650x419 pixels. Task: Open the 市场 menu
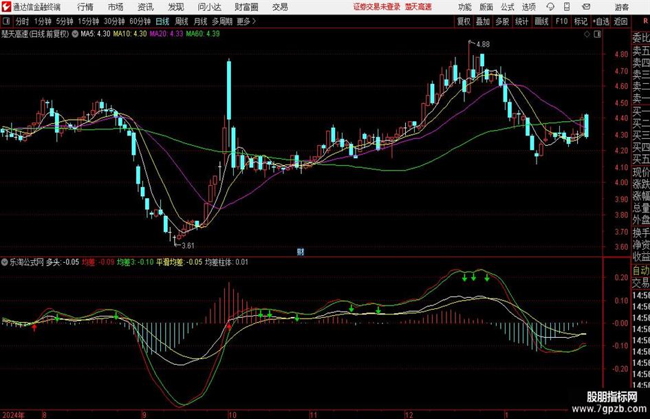point(116,7)
